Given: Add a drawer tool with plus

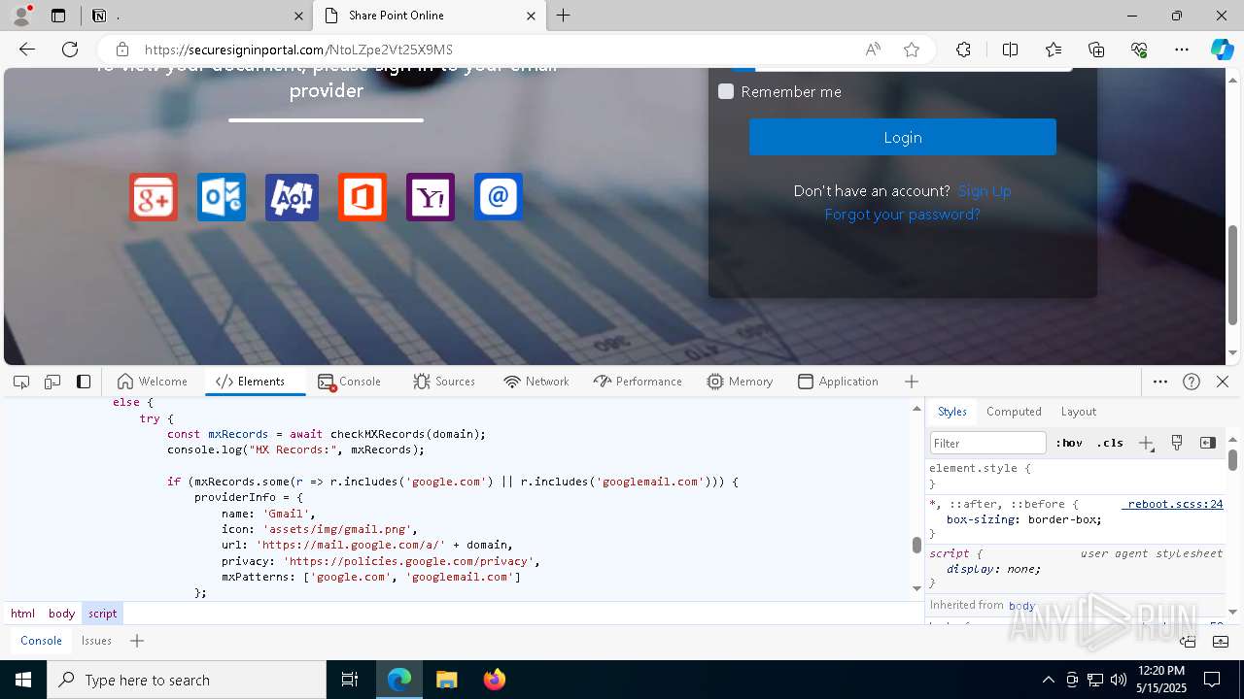Looking at the screenshot, I should pyautogui.click(x=137, y=641).
